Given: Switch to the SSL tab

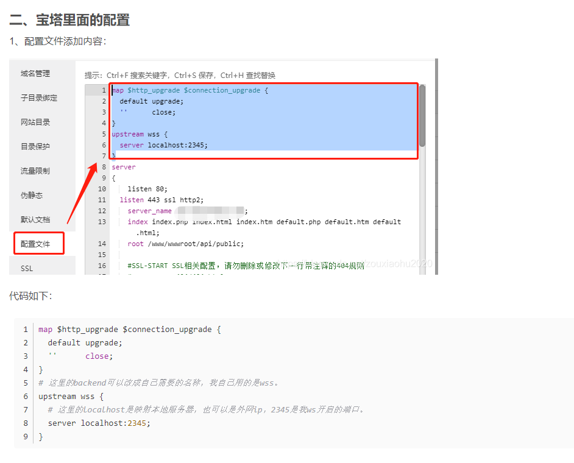Looking at the screenshot, I should 27,268.
